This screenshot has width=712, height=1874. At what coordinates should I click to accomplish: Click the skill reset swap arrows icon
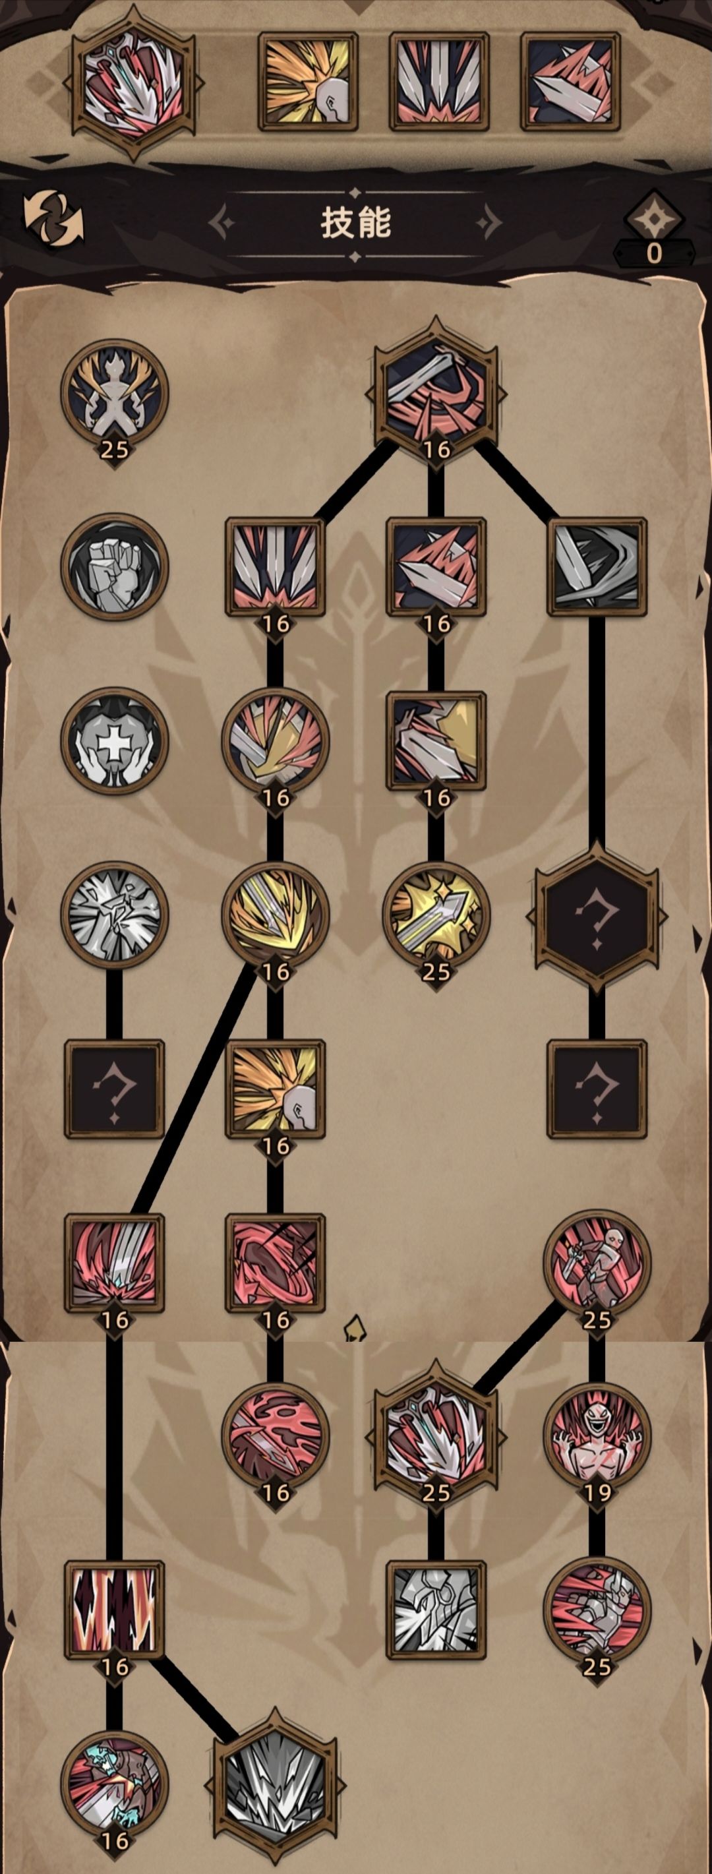(53, 218)
